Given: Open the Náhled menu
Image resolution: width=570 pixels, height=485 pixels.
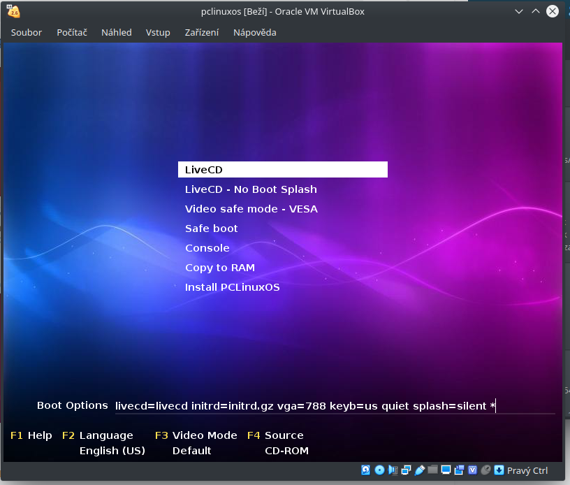Looking at the screenshot, I should coord(116,32).
